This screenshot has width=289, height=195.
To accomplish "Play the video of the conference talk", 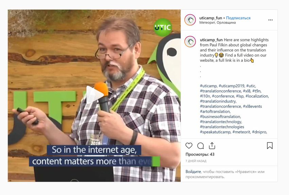I will coord(94,95).
